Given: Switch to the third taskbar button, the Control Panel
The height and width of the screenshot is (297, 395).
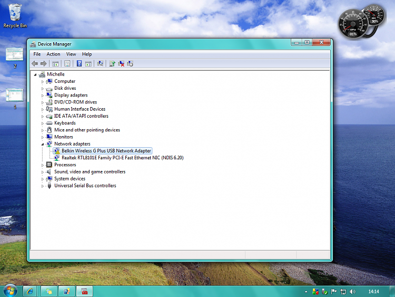Looking at the screenshot, I should (x=67, y=291).
